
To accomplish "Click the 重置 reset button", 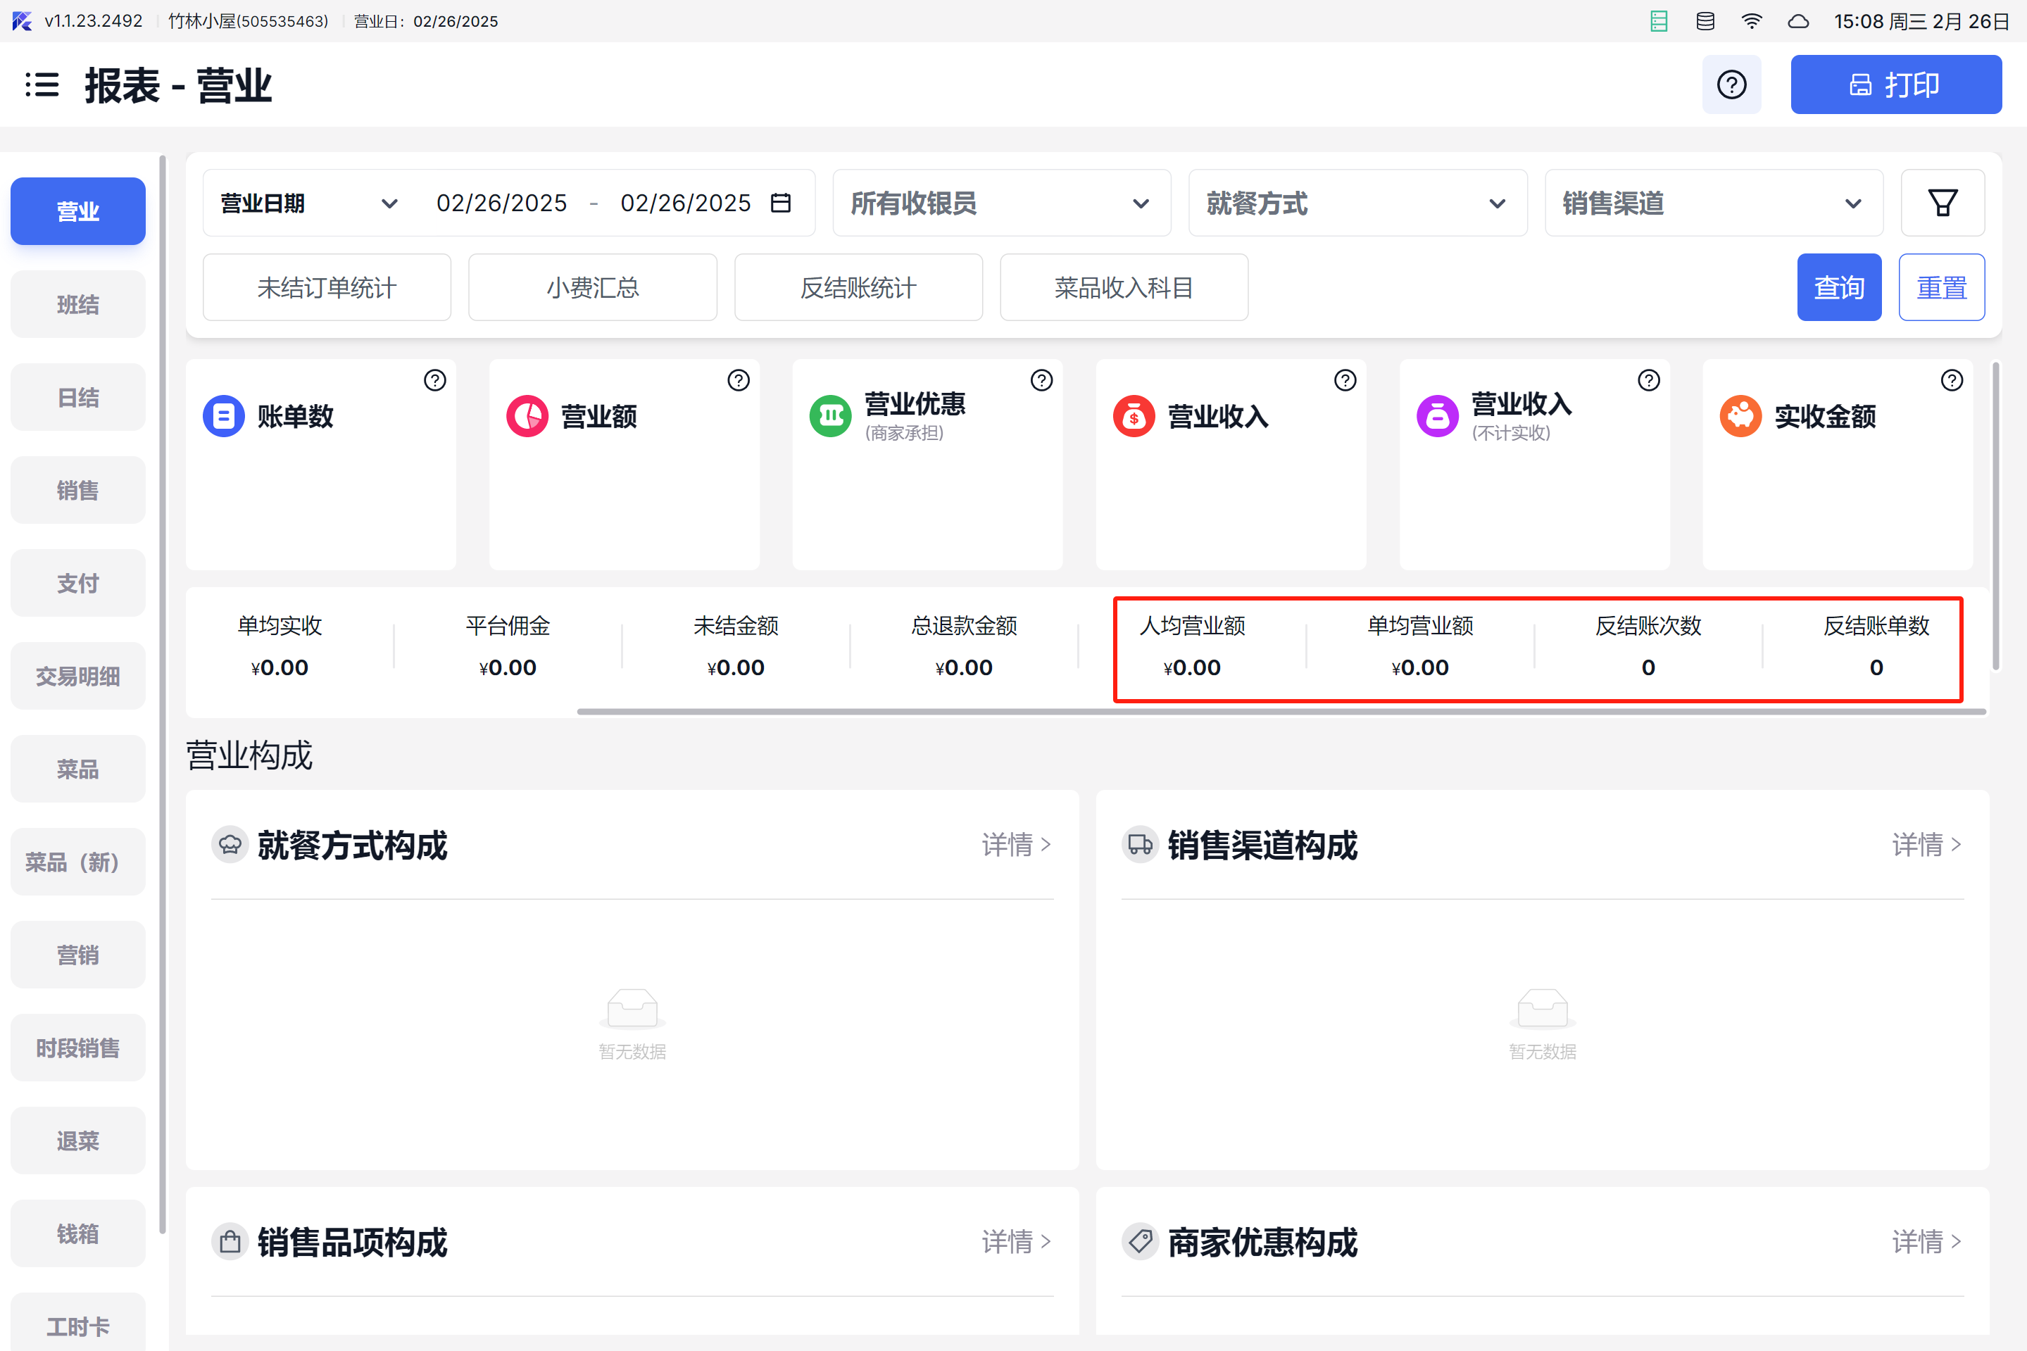I will click(x=1942, y=287).
